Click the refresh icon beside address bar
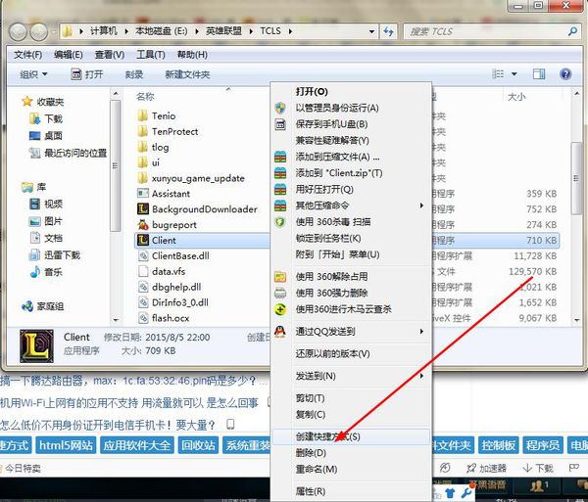The height and width of the screenshot is (502, 588). coord(388,31)
